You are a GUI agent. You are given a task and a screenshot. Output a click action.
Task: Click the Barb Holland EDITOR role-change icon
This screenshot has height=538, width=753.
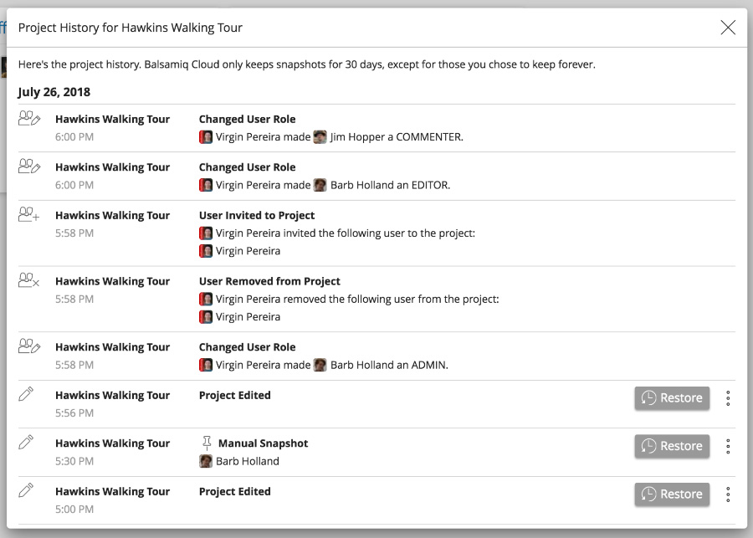point(29,167)
